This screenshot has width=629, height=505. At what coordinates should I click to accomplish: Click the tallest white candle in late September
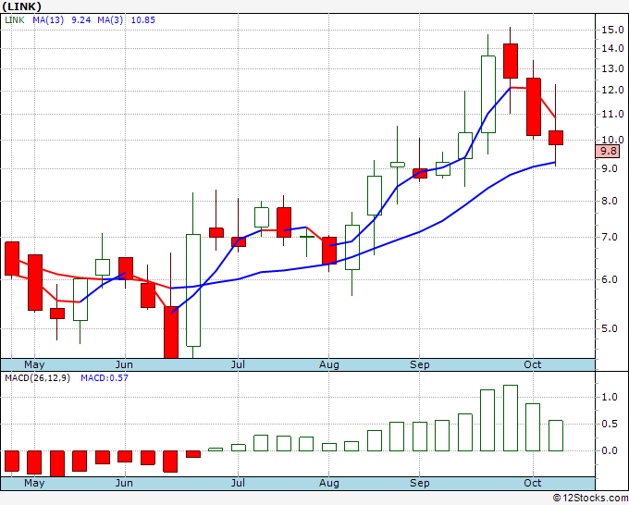pyautogui.click(x=488, y=93)
